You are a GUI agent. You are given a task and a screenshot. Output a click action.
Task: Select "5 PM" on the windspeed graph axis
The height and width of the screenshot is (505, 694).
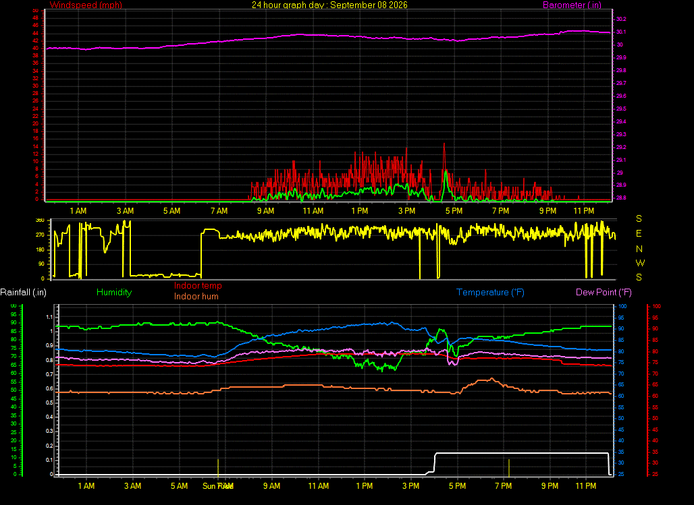tap(454, 211)
